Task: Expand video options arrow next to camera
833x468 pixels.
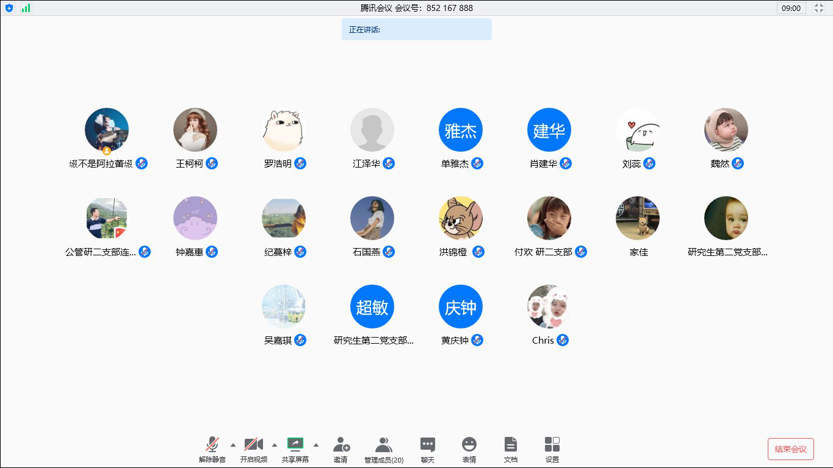Action: tap(275, 444)
